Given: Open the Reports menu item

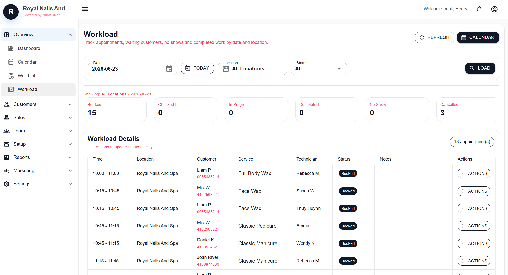Looking at the screenshot, I should point(38,157).
